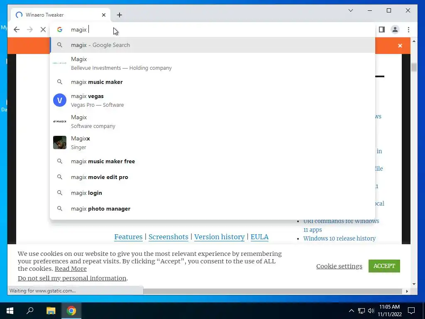
Task: Open the EULA link
Action: coord(259,237)
